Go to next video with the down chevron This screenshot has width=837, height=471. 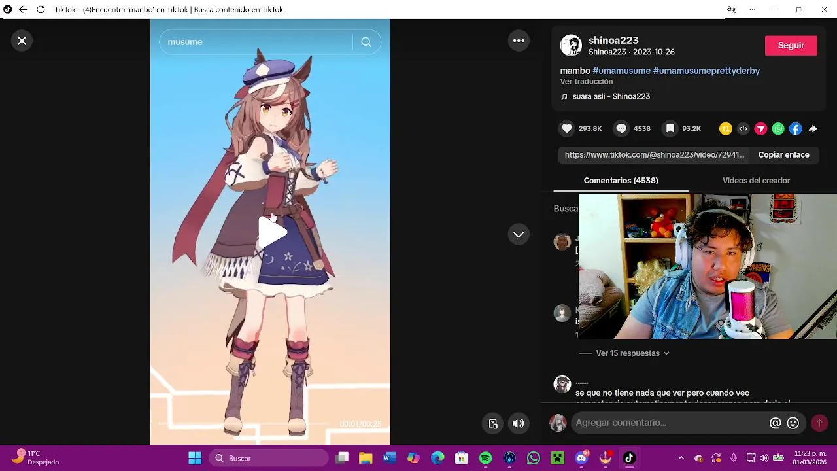tap(519, 234)
